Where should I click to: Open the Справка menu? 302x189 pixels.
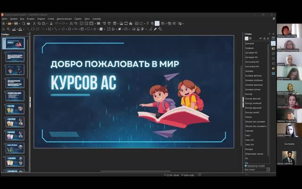(96, 19)
